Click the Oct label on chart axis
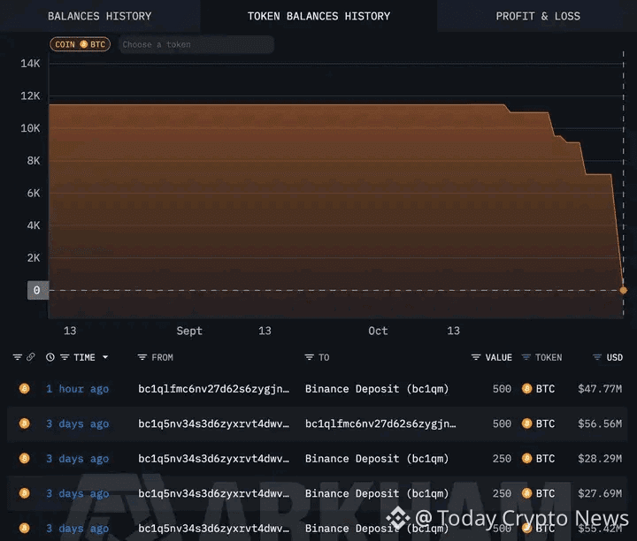 click(x=378, y=331)
